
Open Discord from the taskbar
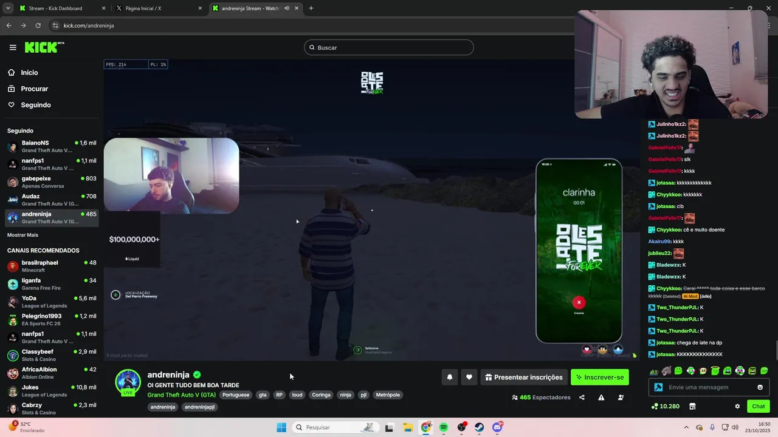pos(497,427)
